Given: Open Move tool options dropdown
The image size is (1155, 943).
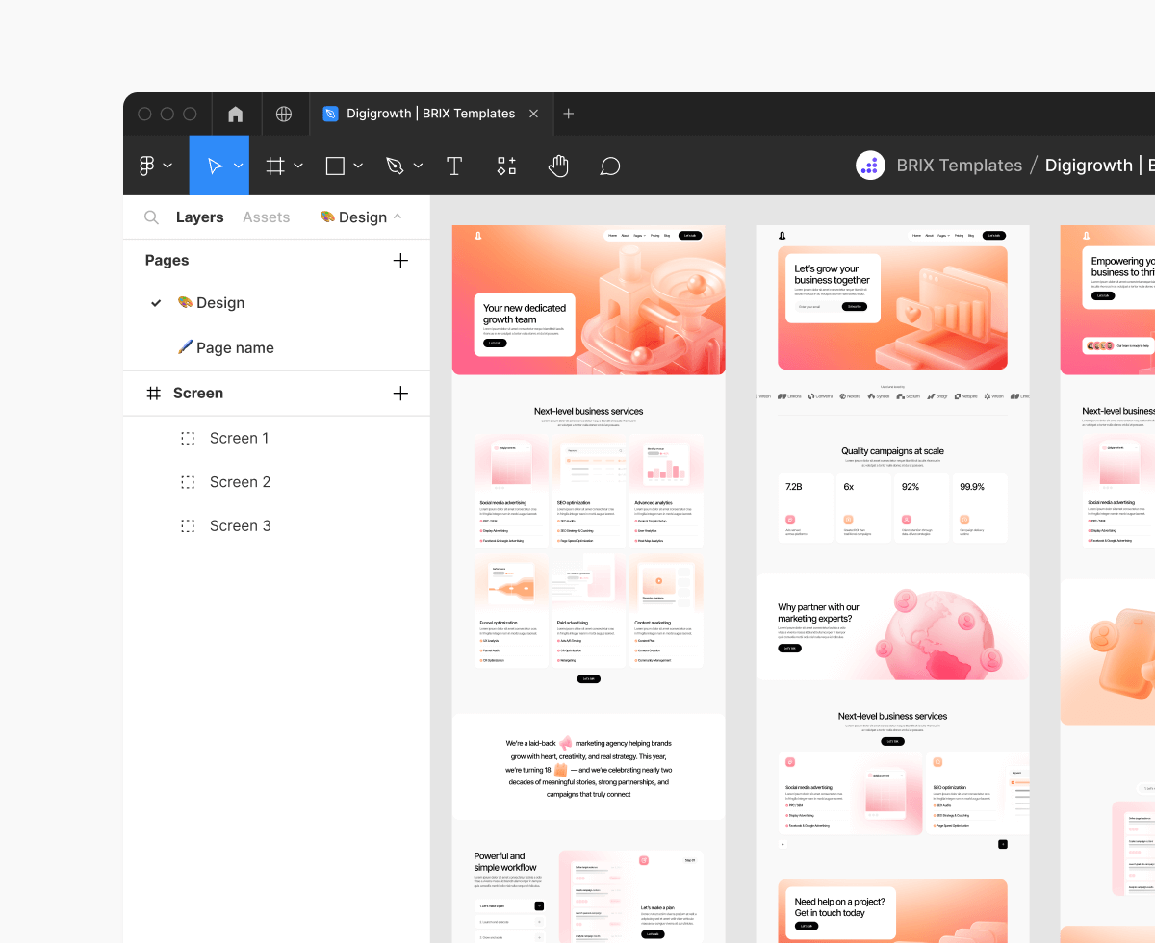Looking at the screenshot, I should [x=238, y=166].
